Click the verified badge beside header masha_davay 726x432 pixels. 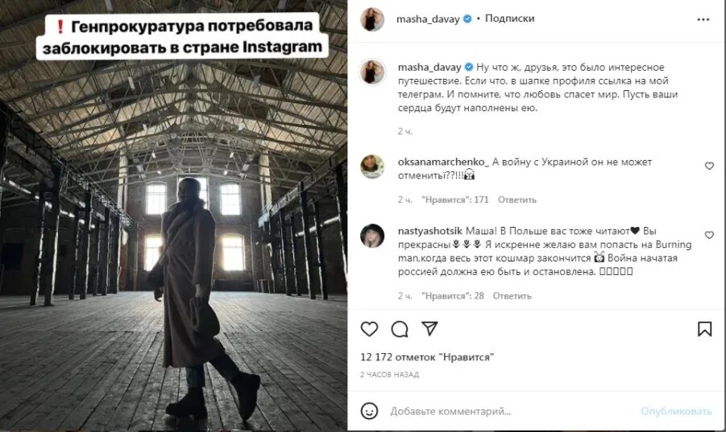pos(467,19)
